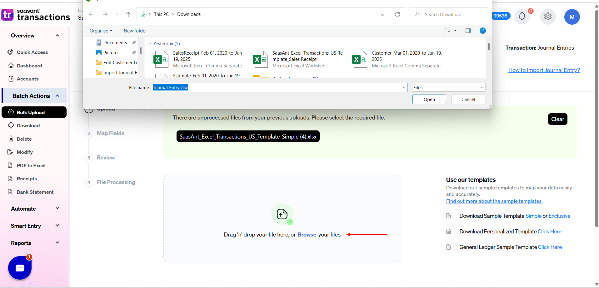
Task: Refresh the Downloads folder listing
Action: click(x=397, y=15)
